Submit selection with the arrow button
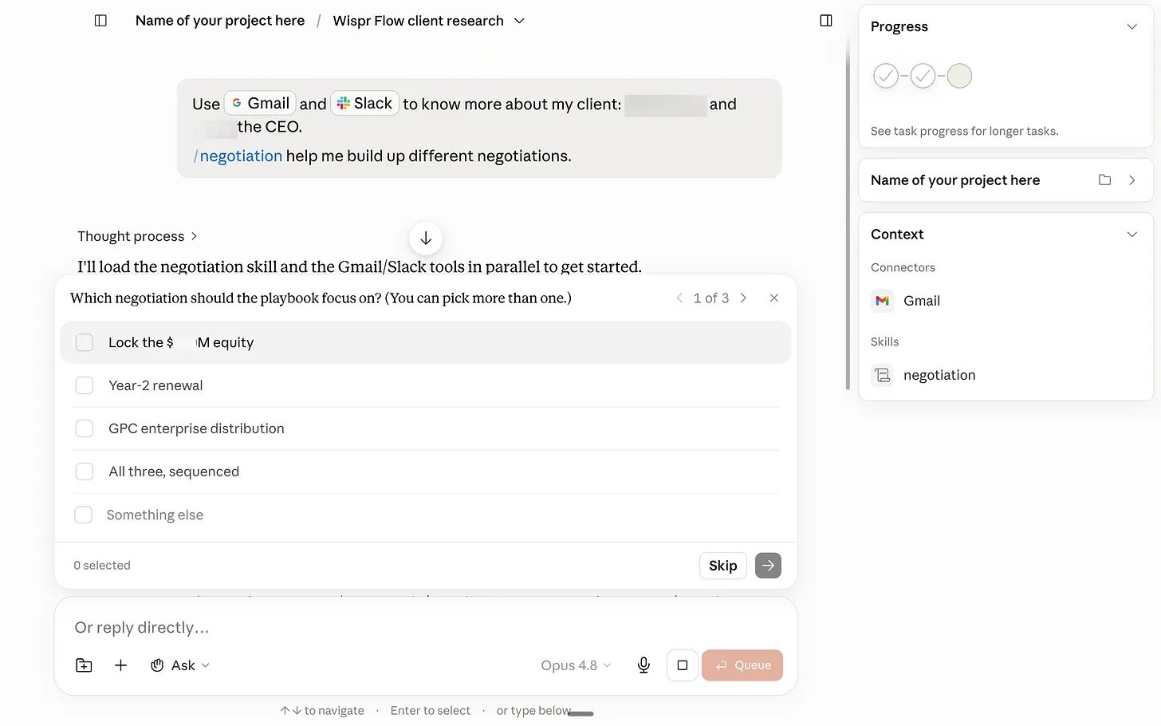The image size is (1161, 726). (768, 566)
